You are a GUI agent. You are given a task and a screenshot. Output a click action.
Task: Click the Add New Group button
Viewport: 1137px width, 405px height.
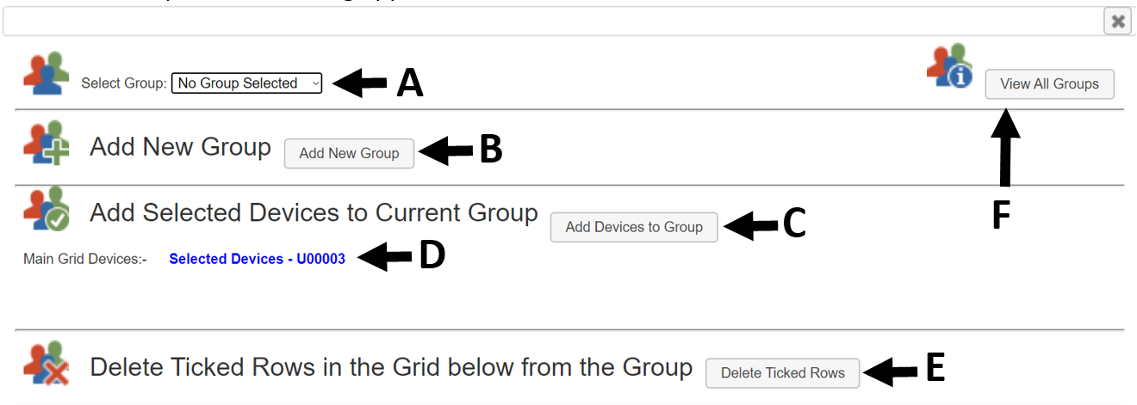coord(349,153)
